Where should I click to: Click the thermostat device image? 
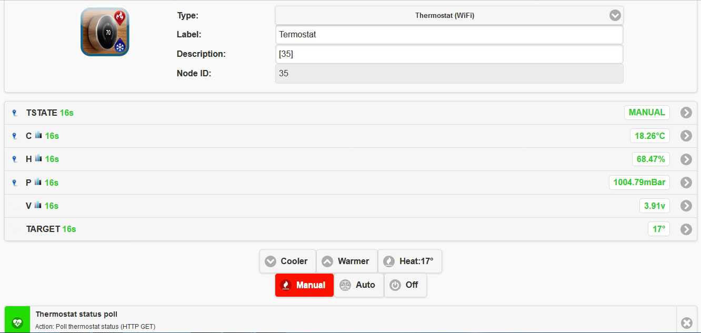(x=105, y=32)
